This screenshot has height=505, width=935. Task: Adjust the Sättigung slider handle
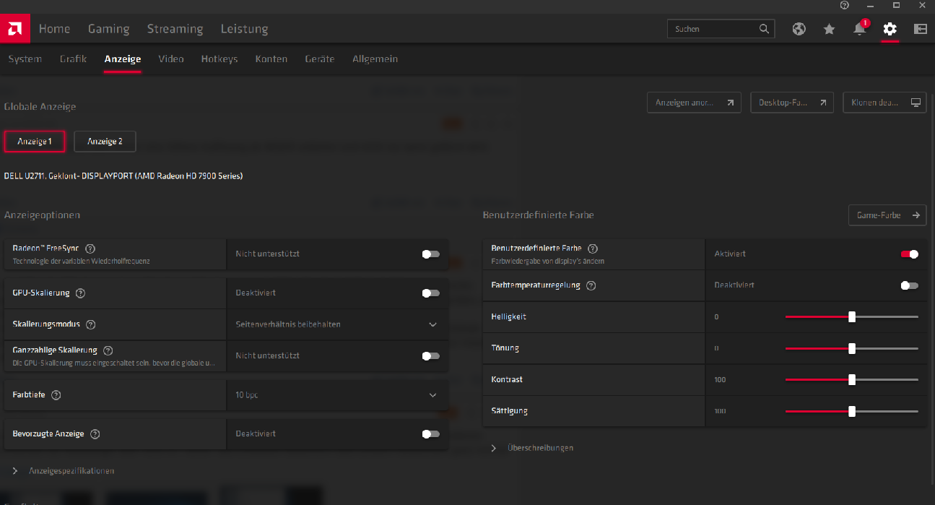(x=852, y=411)
